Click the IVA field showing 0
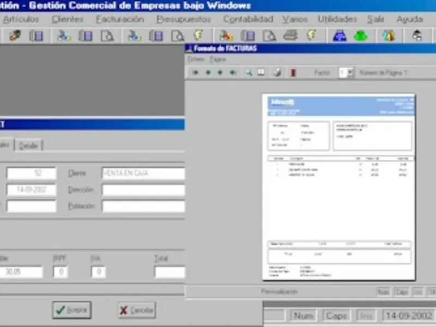436x327 pixels. 98,271
